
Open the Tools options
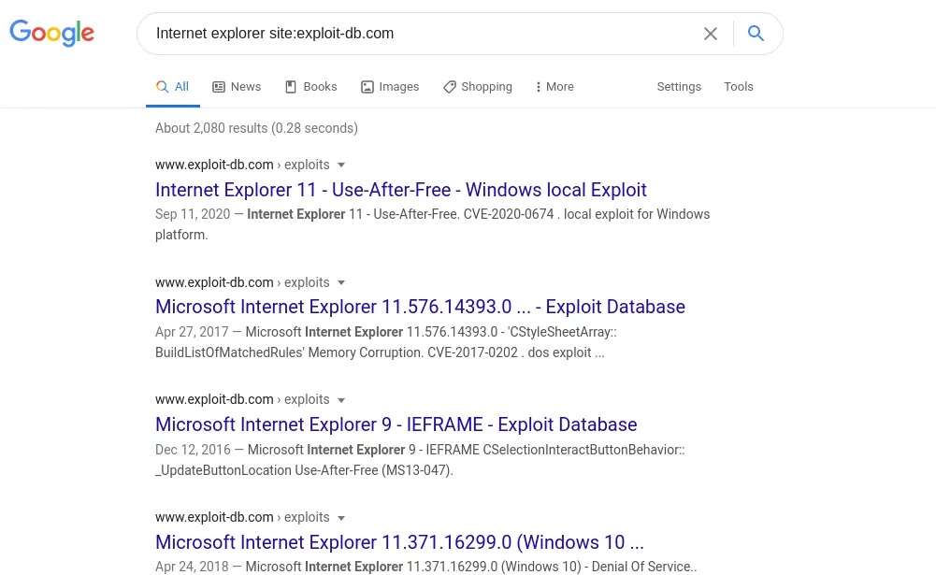(x=738, y=87)
